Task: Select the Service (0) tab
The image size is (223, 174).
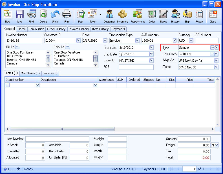Action: [x=50, y=73]
